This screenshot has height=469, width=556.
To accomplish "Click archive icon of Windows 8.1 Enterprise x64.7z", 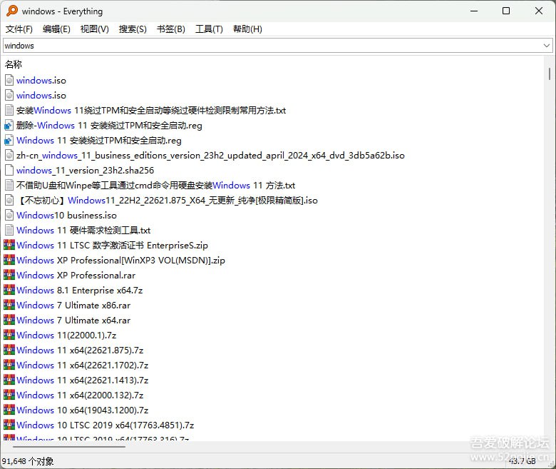I will pyautogui.click(x=9, y=291).
